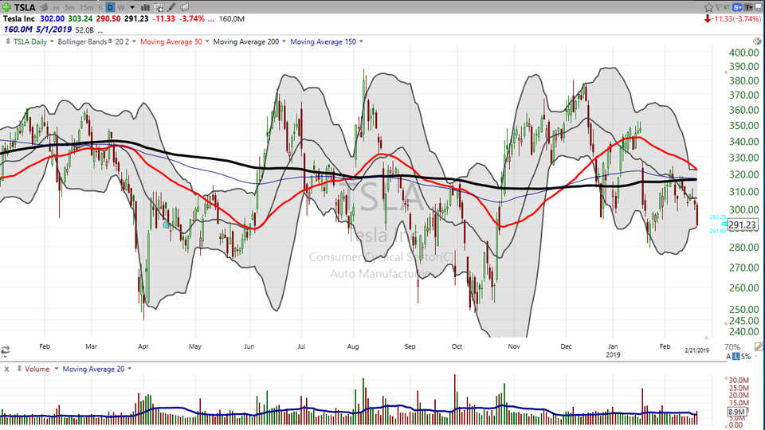Click the TSLA ticker symbol box
The height and width of the screenshot is (430, 765).
click(x=25, y=7)
